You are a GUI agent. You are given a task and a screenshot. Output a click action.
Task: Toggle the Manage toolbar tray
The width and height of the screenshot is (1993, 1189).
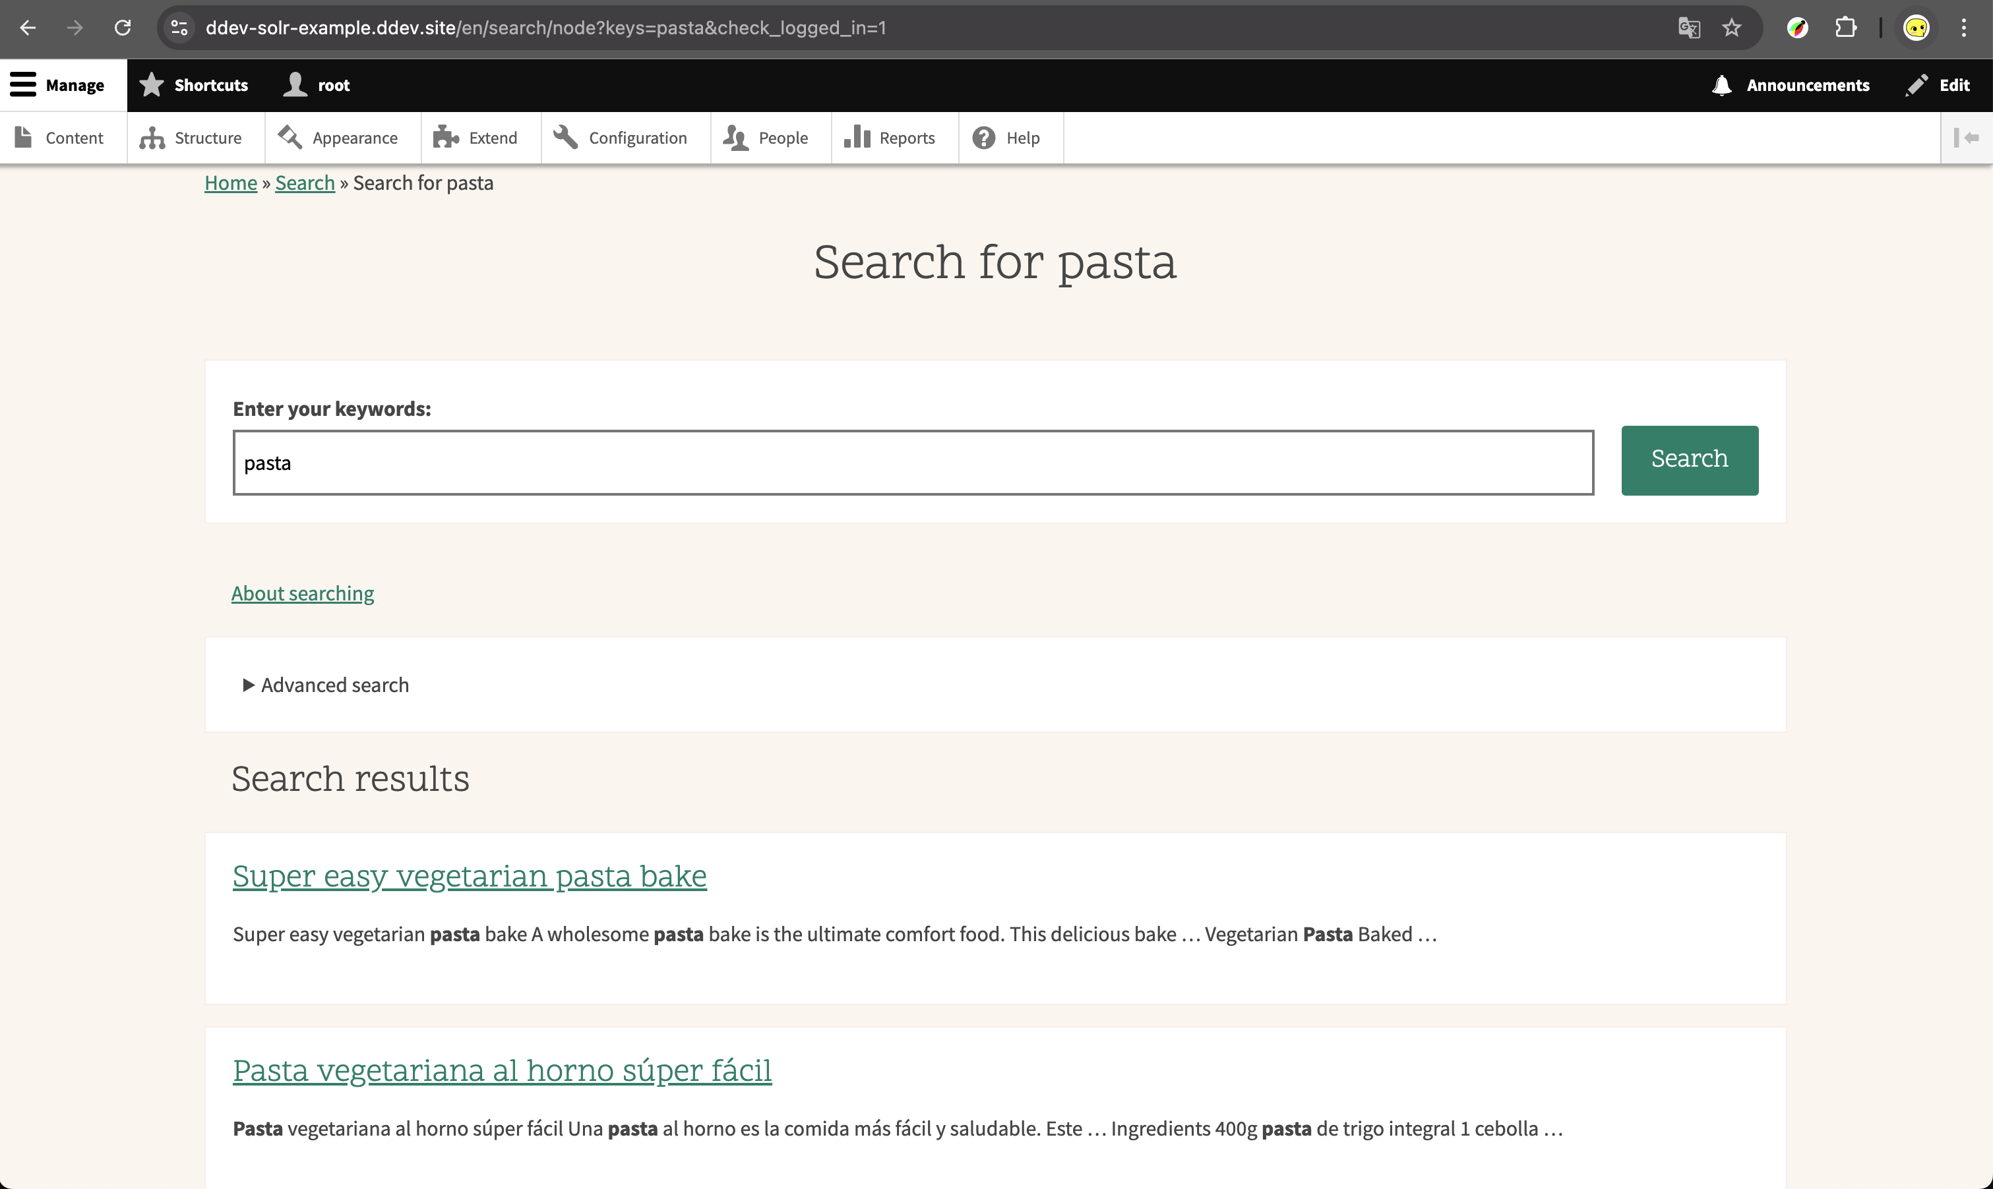58,85
